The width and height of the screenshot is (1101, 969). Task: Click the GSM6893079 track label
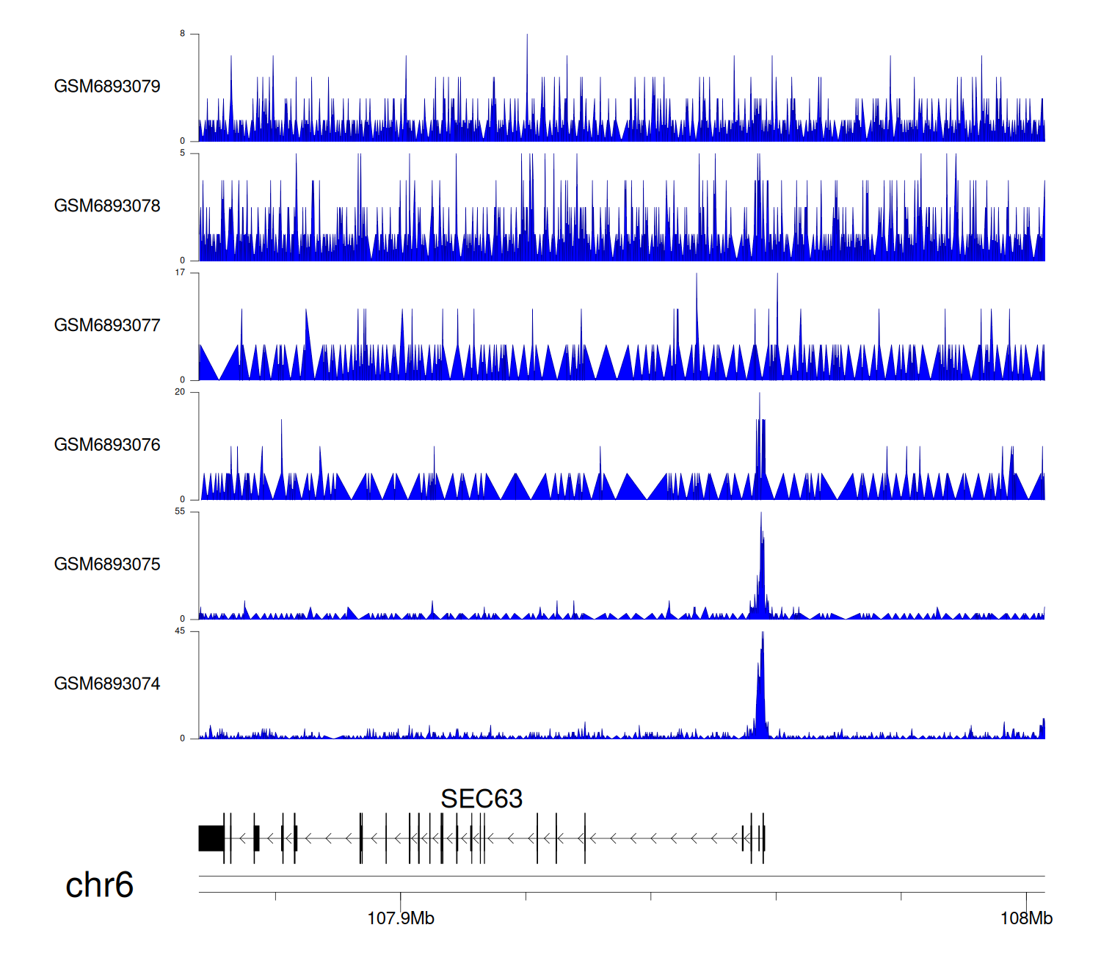point(107,87)
